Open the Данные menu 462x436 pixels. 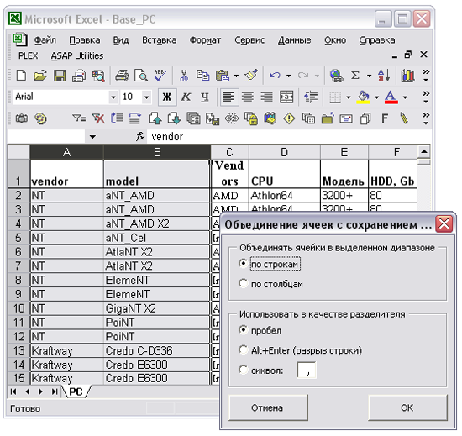(x=294, y=40)
